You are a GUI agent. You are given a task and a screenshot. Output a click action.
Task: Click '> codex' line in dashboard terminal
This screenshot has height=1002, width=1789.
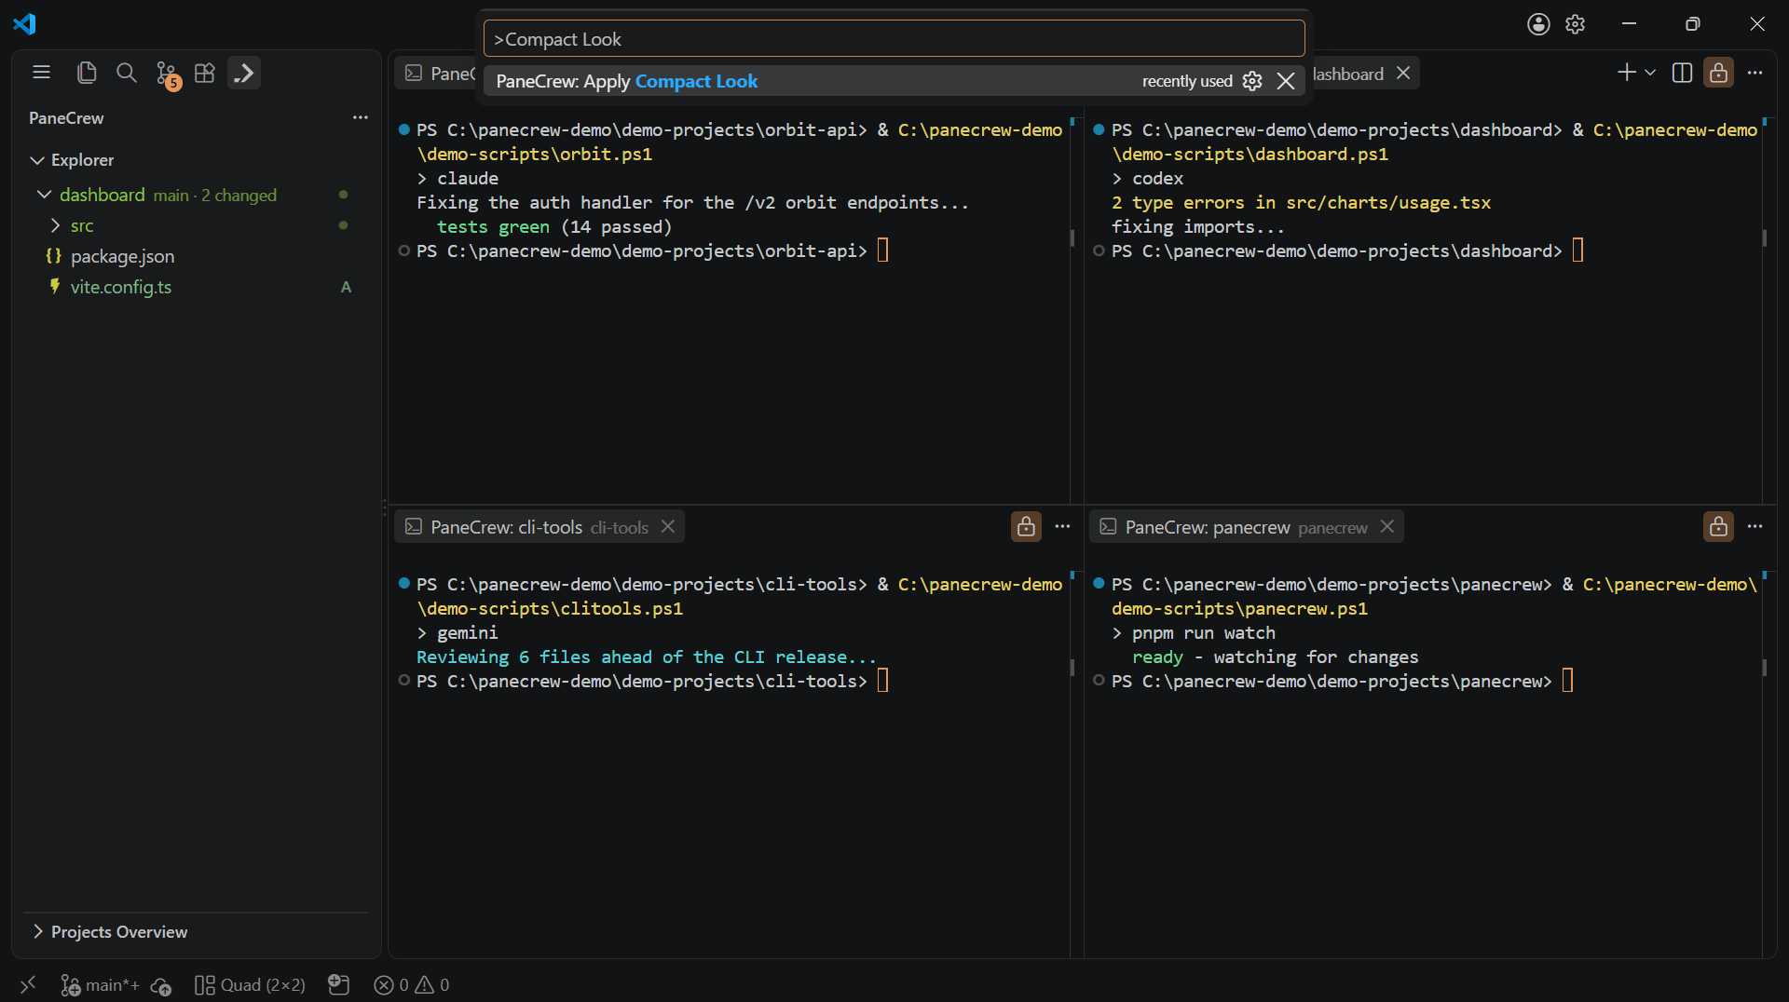click(1148, 178)
